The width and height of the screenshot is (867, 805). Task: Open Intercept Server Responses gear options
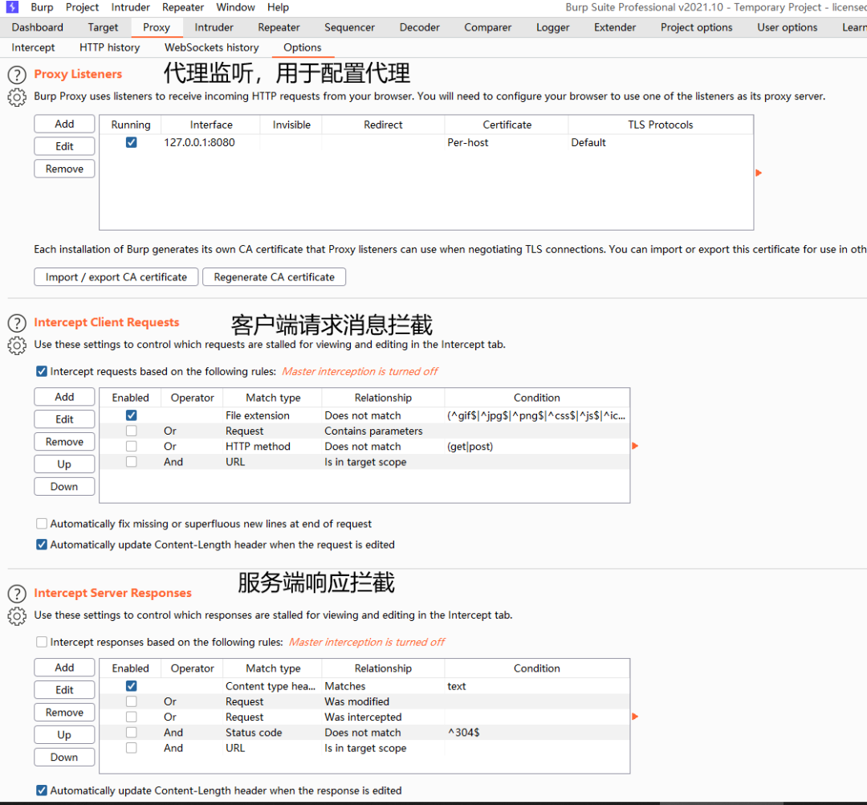17,615
